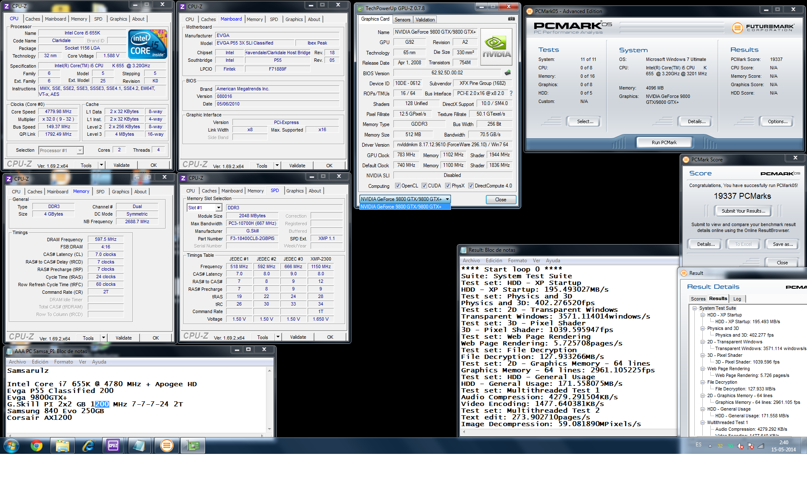Open Windows Explorer from the taskbar

coord(63,445)
